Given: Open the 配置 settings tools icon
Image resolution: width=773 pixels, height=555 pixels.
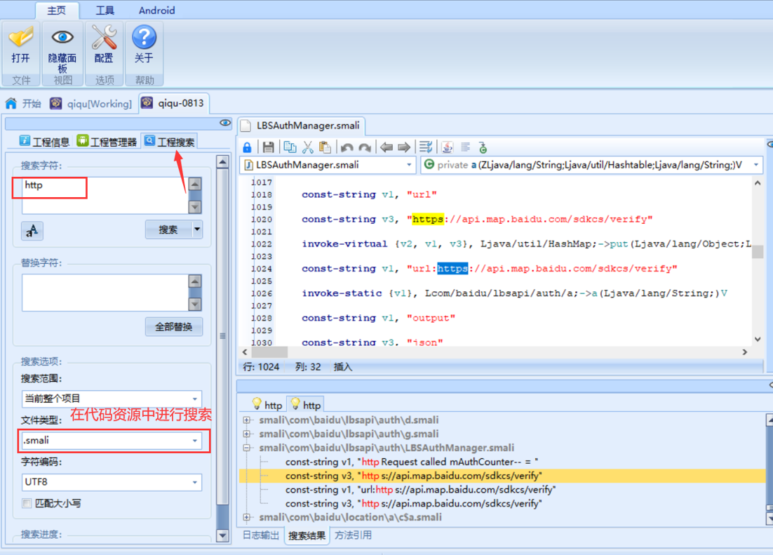Looking at the screenshot, I should [x=104, y=37].
